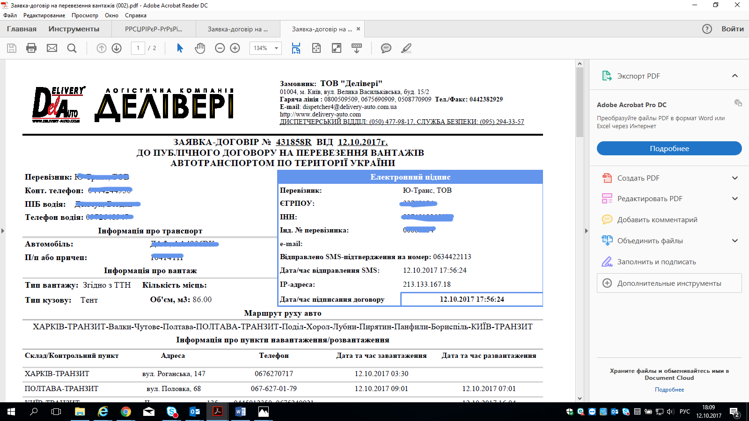Open Skype from the taskbar
Image resolution: width=749 pixels, height=421 pixels.
(x=171, y=412)
